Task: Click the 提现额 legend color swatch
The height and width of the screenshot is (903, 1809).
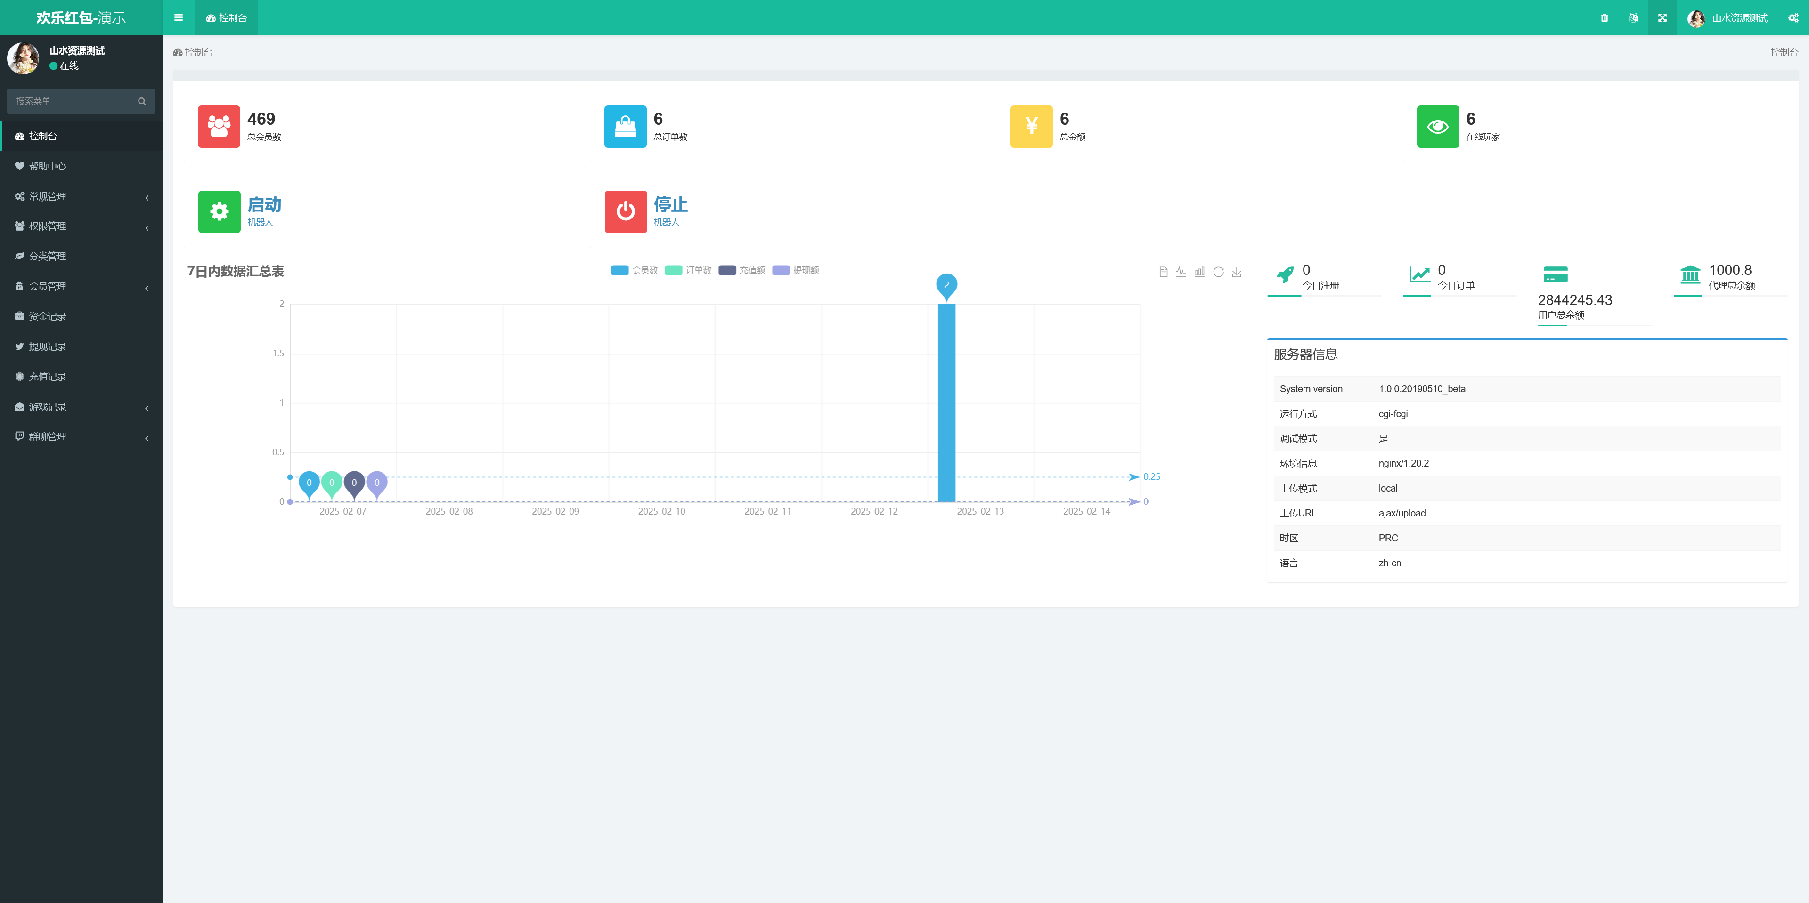Action: 781,270
